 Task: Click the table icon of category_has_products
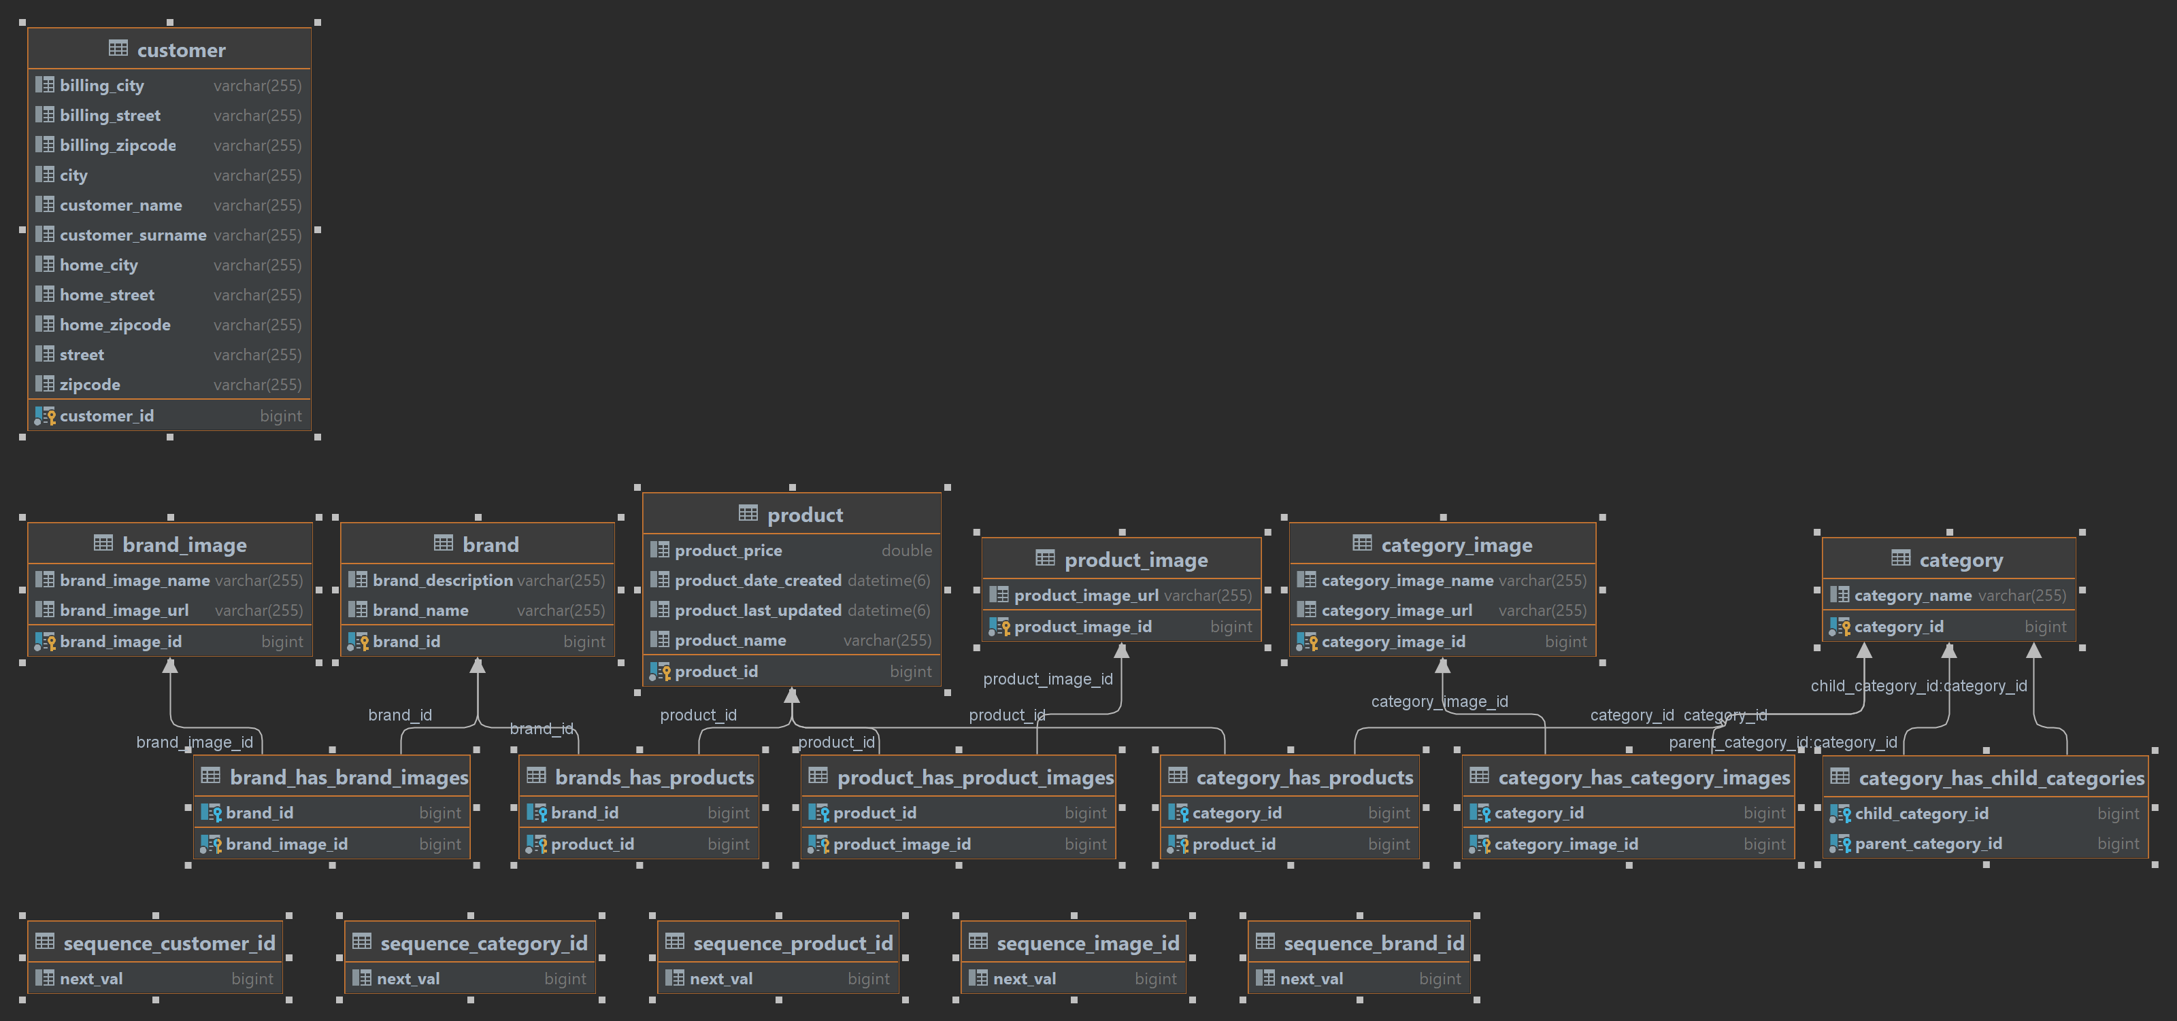click(1178, 776)
